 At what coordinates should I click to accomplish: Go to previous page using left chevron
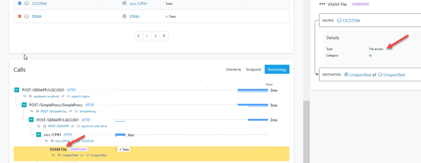point(139,36)
